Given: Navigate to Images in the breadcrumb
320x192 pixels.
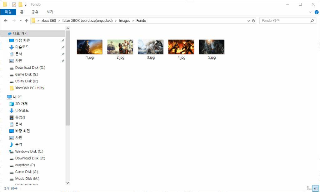Looking at the screenshot, I should tap(124, 21).
